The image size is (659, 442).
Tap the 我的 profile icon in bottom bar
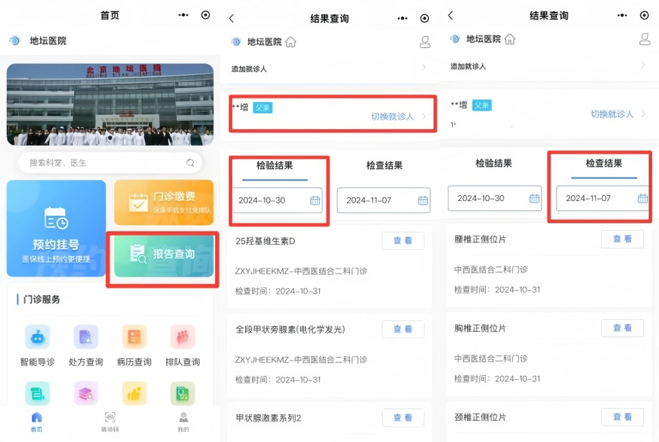(x=183, y=418)
